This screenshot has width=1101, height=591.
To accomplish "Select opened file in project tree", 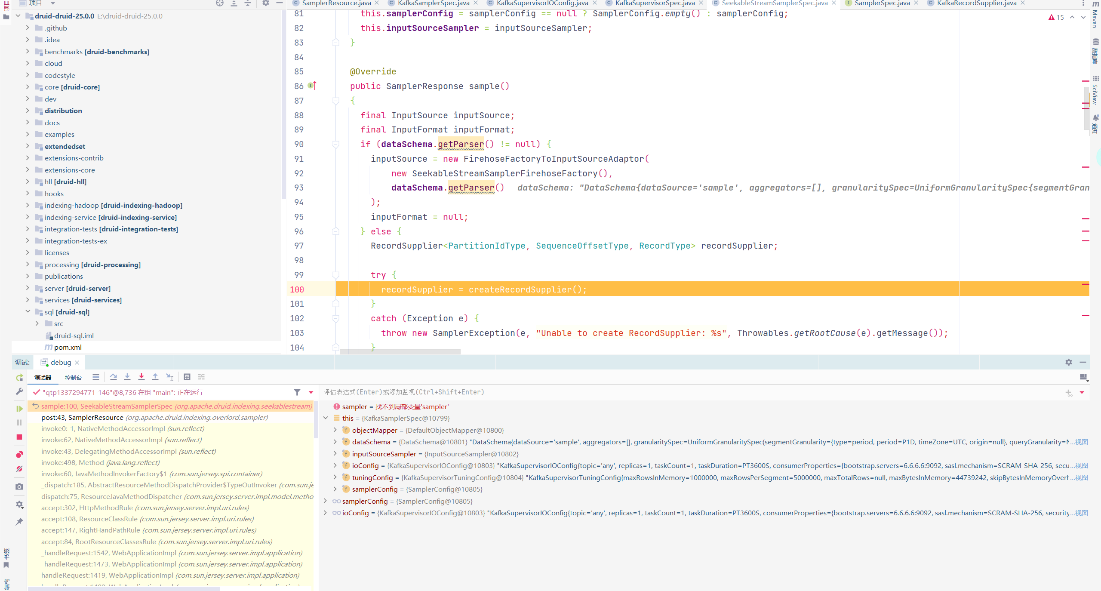I will pyautogui.click(x=220, y=3).
